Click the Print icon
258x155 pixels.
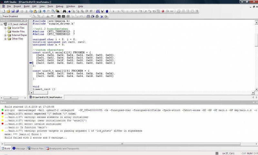pos(39,11)
